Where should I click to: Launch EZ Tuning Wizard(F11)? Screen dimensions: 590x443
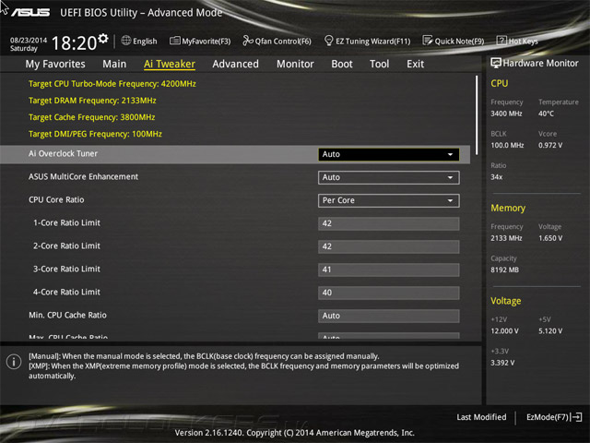pyautogui.click(x=367, y=41)
